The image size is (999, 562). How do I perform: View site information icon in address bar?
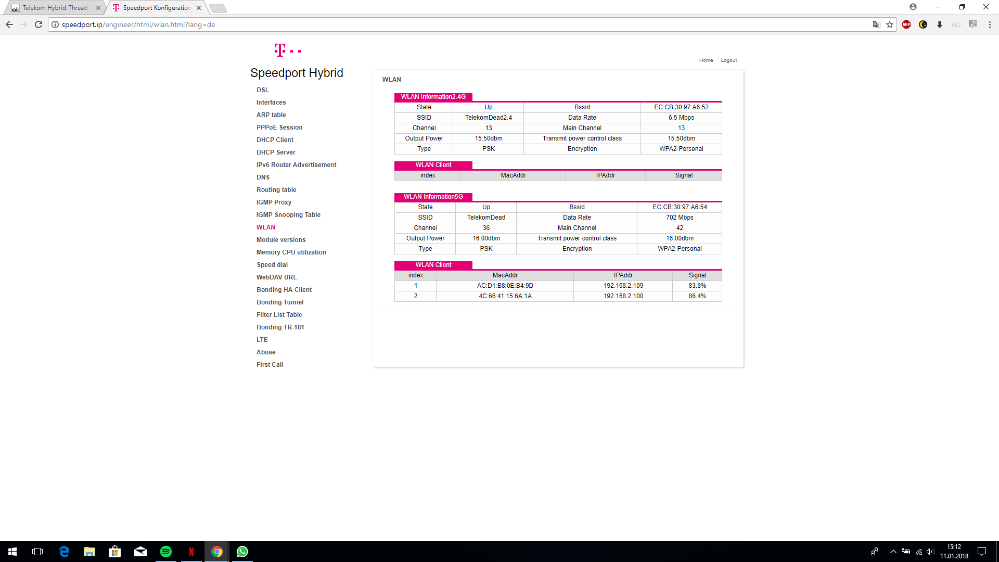55,24
